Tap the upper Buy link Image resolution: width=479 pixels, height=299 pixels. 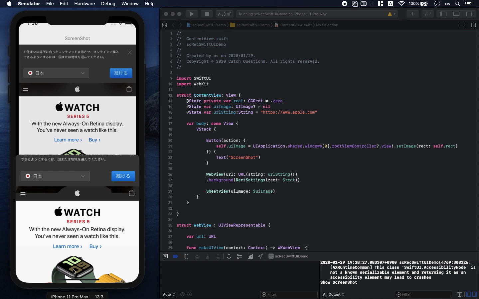[x=94, y=140]
